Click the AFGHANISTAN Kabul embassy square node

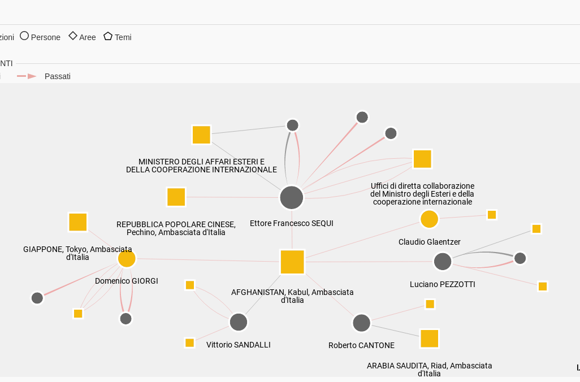click(292, 262)
